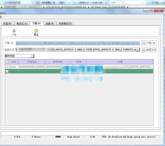Click the 开始地址 column header
165x146 pixels.
pos(32,62)
